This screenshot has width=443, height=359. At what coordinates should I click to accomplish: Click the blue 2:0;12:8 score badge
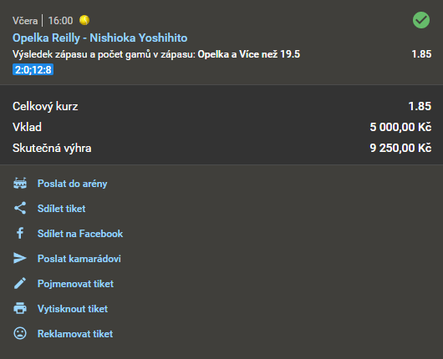[x=33, y=69]
